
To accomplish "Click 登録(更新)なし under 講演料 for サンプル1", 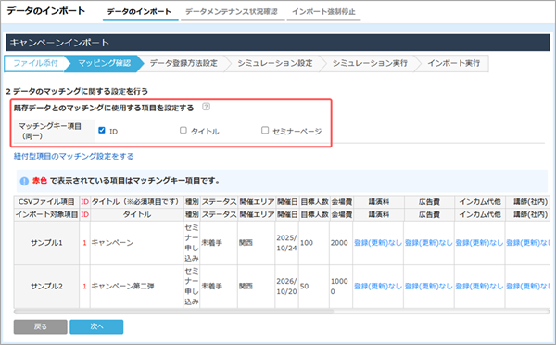I will [378, 243].
